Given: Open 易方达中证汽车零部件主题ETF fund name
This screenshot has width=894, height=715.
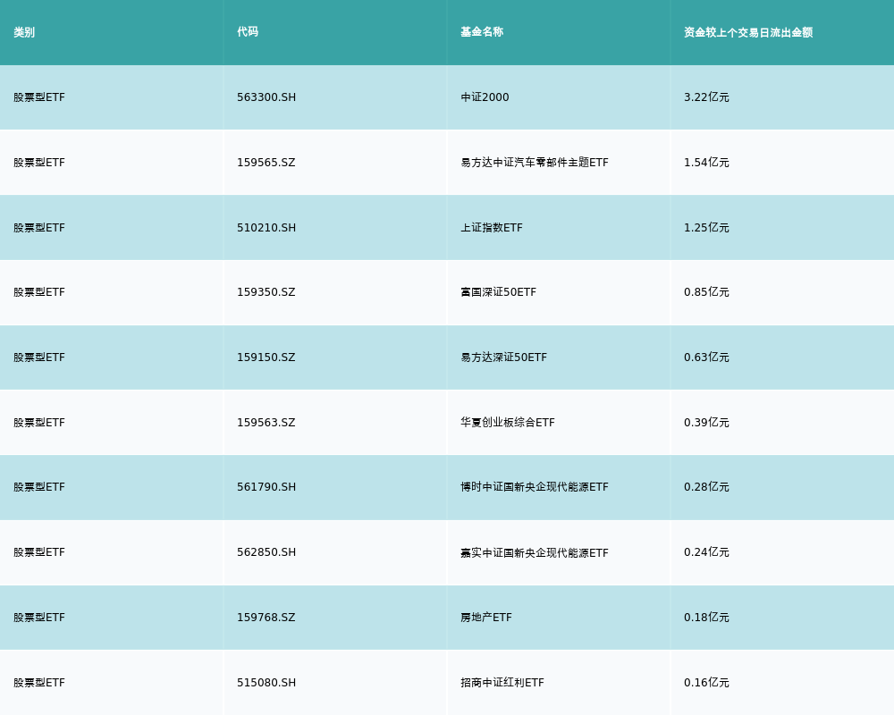Looking at the screenshot, I should coord(534,163).
